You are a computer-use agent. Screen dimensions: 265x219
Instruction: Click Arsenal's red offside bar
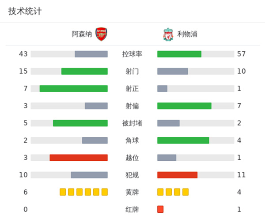[79, 157]
